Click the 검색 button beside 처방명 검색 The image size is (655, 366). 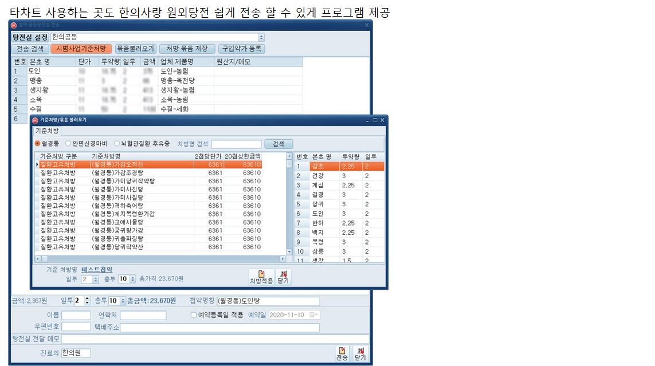click(x=278, y=144)
